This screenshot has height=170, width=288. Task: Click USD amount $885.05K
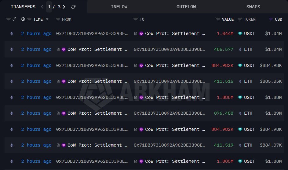pos(271,81)
